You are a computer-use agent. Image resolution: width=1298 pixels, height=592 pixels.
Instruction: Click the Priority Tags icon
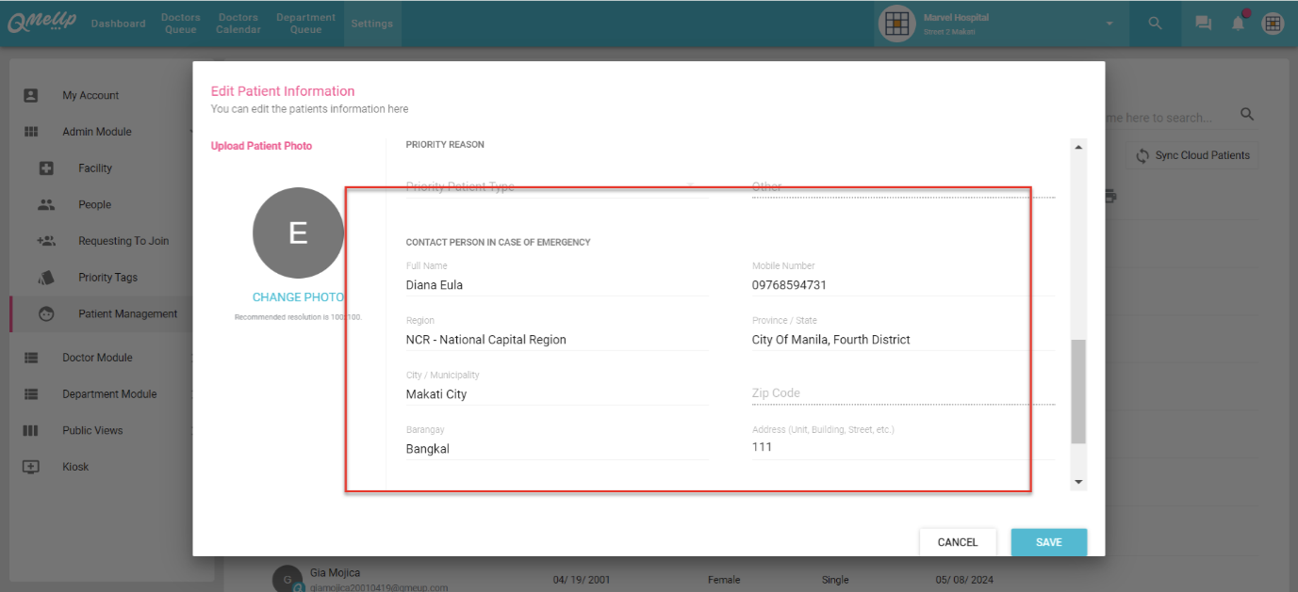coord(46,278)
